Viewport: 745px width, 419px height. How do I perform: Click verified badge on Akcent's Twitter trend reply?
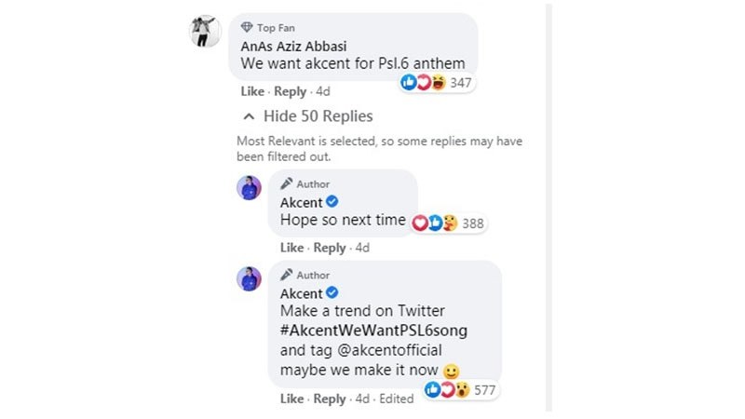point(331,293)
